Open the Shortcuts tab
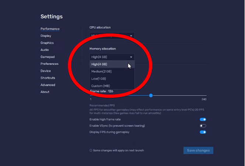The image size is (245, 166). (x=48, y=78)
